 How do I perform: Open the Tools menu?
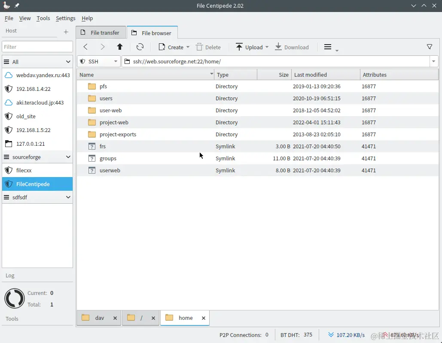tap(43, 18)
